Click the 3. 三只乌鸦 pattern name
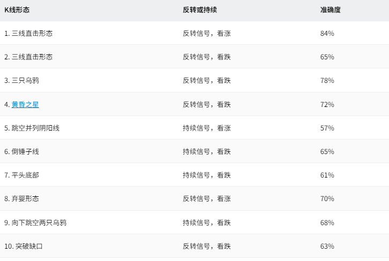The width and height of the screenshot is (389, 261). pos(21,80)
